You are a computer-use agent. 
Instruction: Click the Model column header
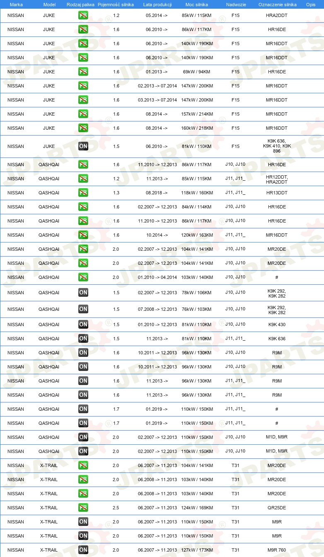pyautogui.click(x=49, y=4)
